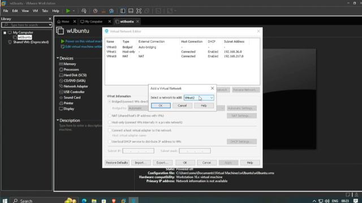This screenshot has width=362, height=203.
Task: Click the Windows Start button
Action: coord(5,201)
